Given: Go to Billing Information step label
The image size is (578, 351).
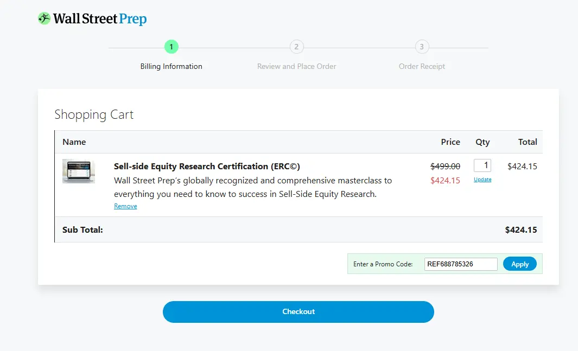Looking at the screenshot, I should coord(171,66).
